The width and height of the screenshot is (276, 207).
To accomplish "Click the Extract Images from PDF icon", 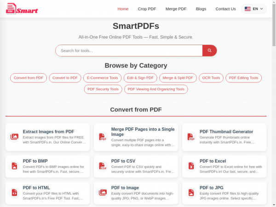I will (14, 137).
